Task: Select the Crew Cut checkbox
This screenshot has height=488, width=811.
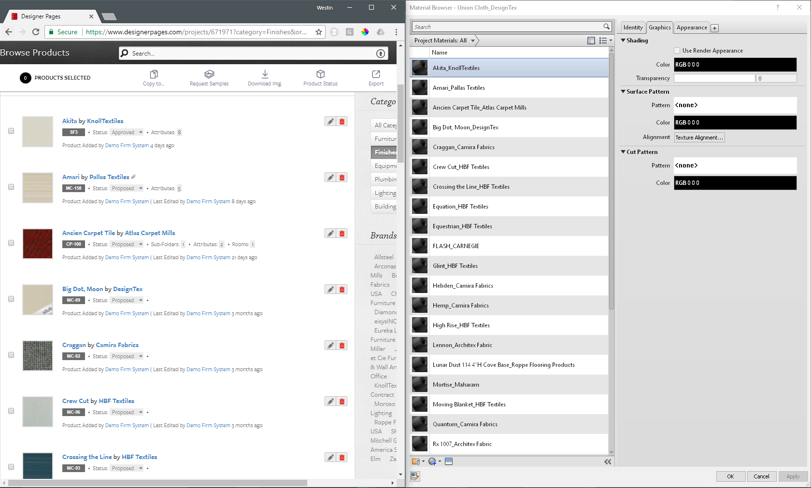Action: coord(11,411)
